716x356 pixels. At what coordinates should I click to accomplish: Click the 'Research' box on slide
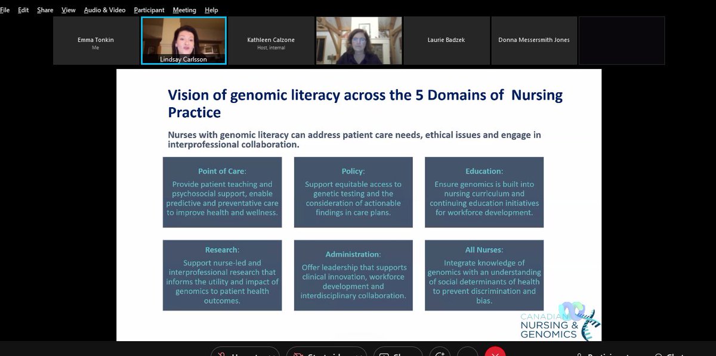(222, 275)
